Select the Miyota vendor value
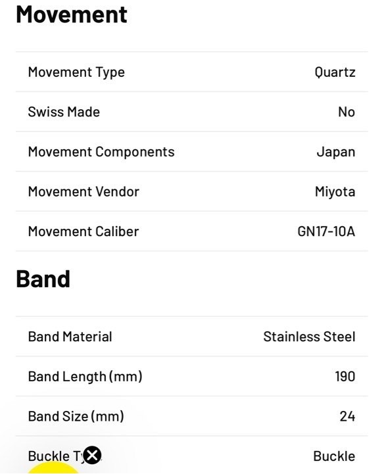 pos(335,192)
